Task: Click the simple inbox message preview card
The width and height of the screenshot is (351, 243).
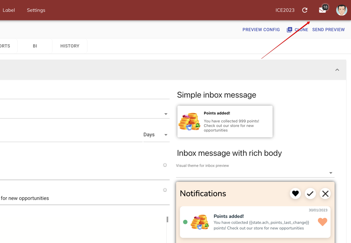Action: 225,122
